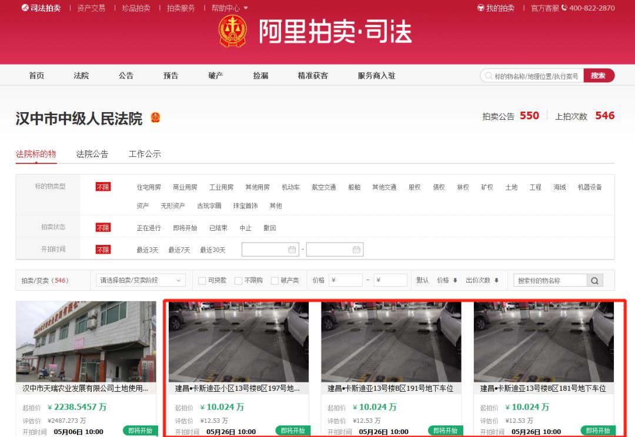Open the end date calendar icon
This screenshot has width=635, height=437.
tap(356, 250)
